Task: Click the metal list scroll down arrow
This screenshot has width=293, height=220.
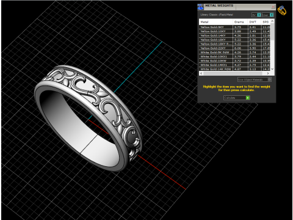Action: coord(272,69)
